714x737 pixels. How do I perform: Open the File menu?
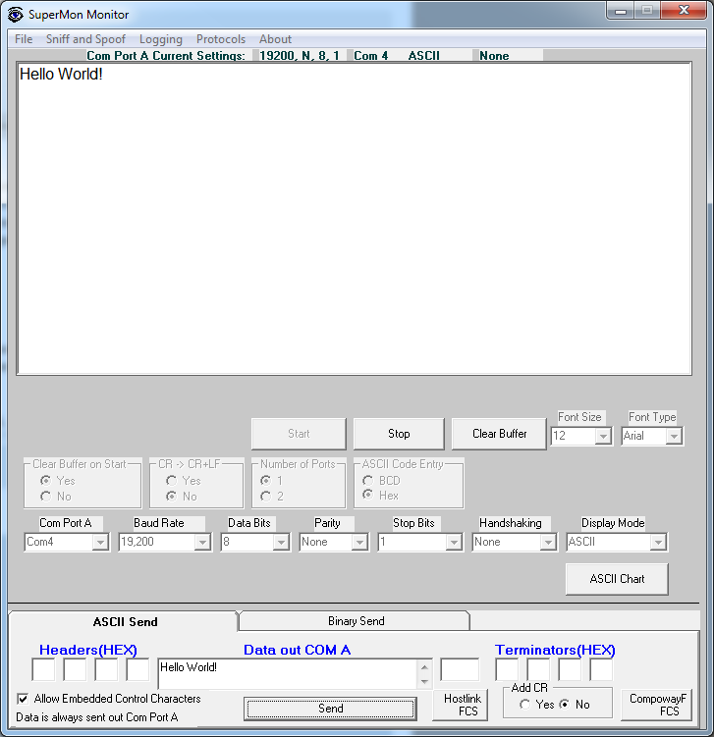click(x=24, y=39)
